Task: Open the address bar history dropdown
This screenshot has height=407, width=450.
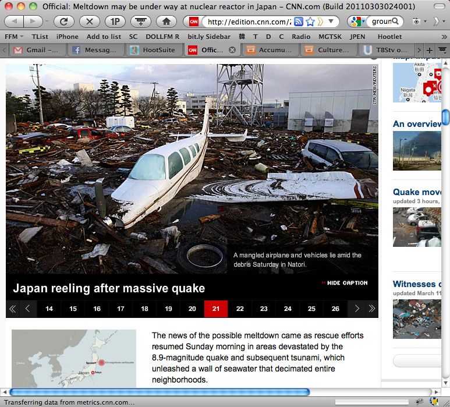Action: (331, 22)
